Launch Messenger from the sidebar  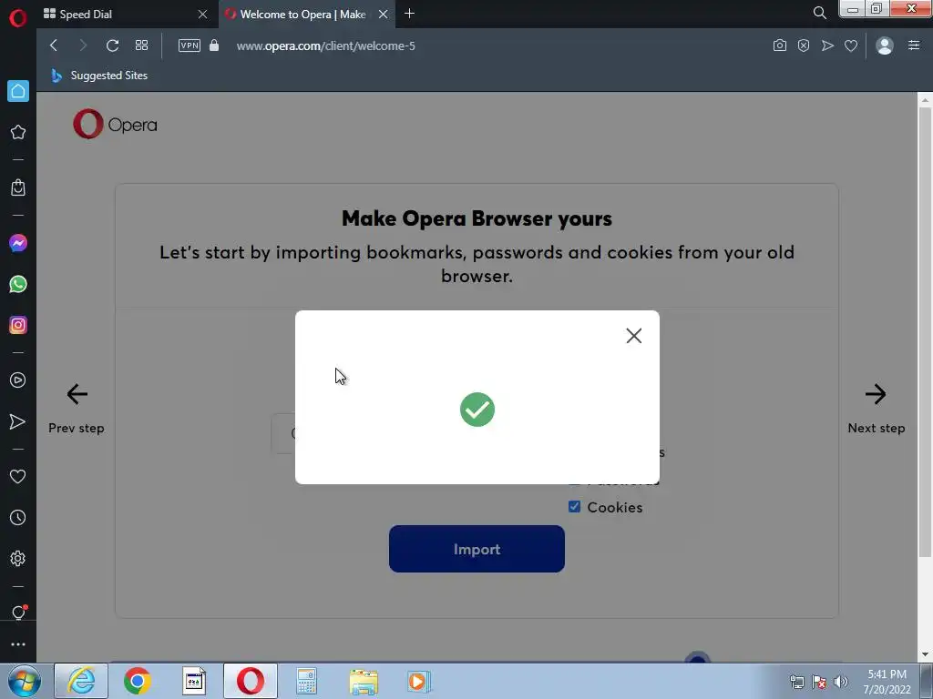[x=18, y=243]
